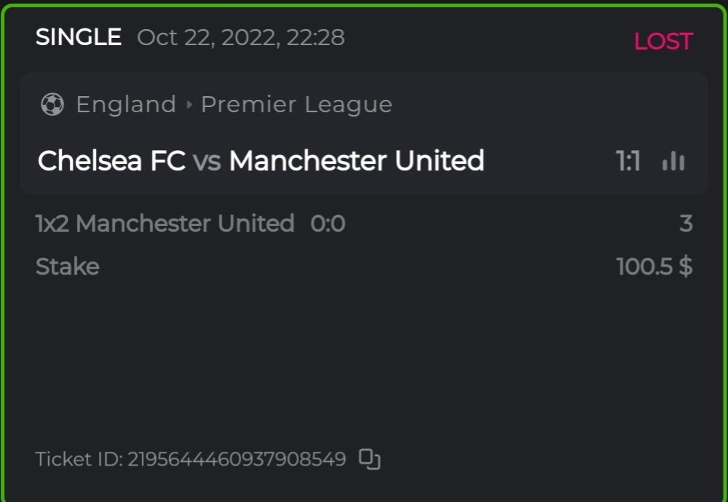This screenshot has height=502, width=728.
Task: Click the LOST status label
Action: (663, 41)
